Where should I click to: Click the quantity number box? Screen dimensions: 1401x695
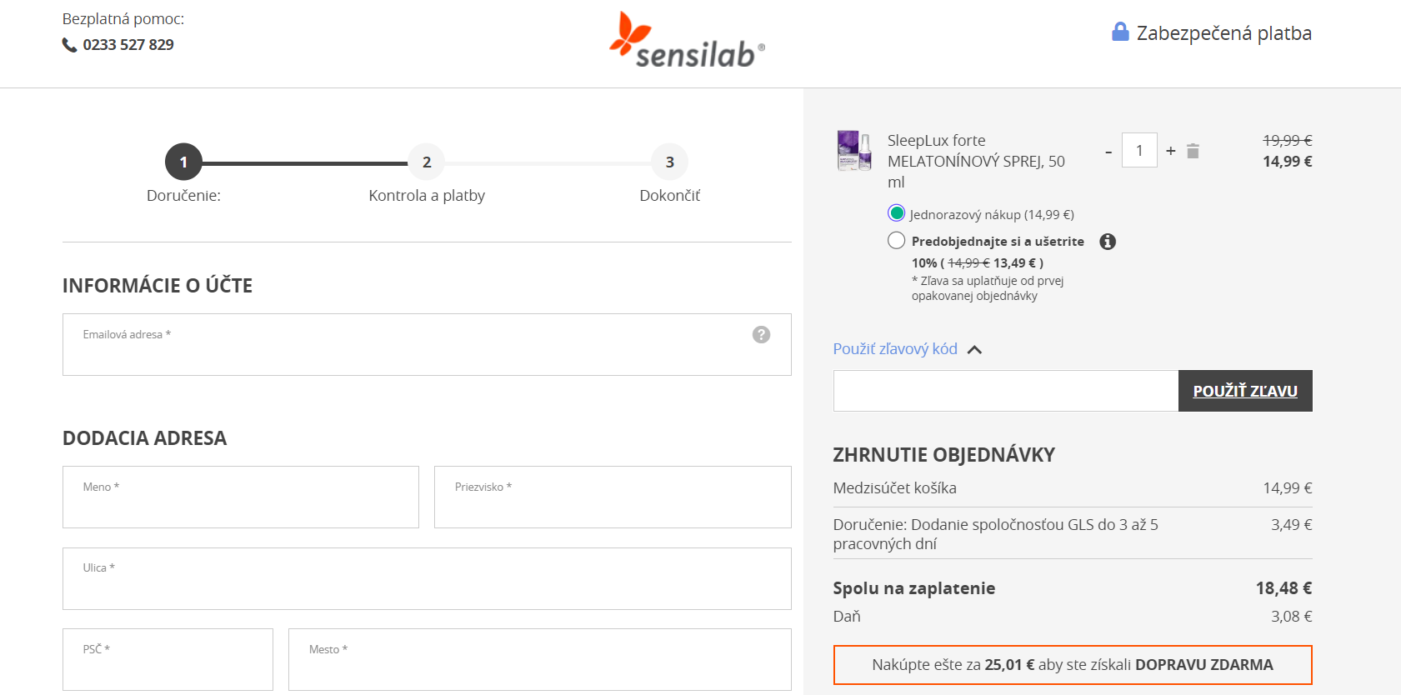click(1138, 151)
